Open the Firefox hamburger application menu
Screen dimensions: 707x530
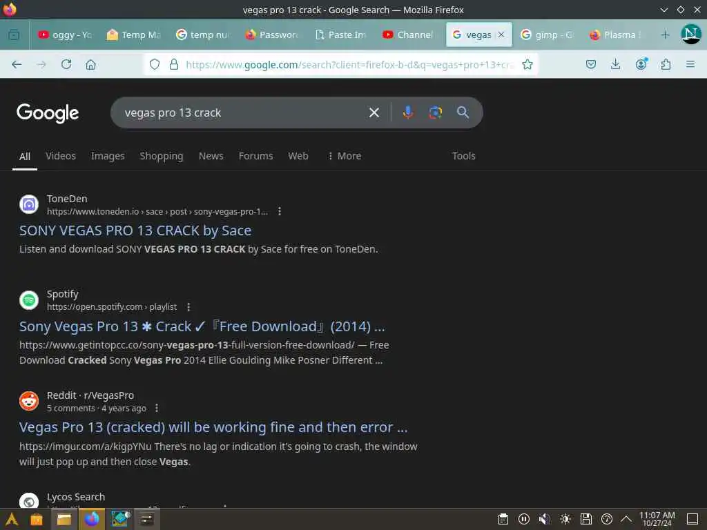[x=690, y=64]
